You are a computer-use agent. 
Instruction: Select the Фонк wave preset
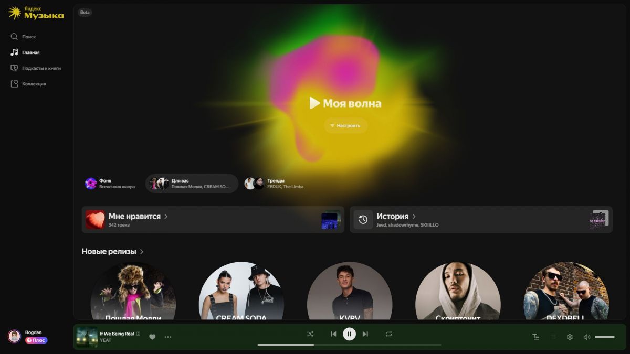point(110,184)
